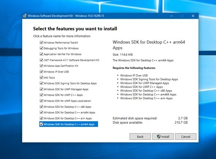Toggle the MSI Tools checkbox
The height and width of the screenshot is (159, 216).
[x=41, y=77]
